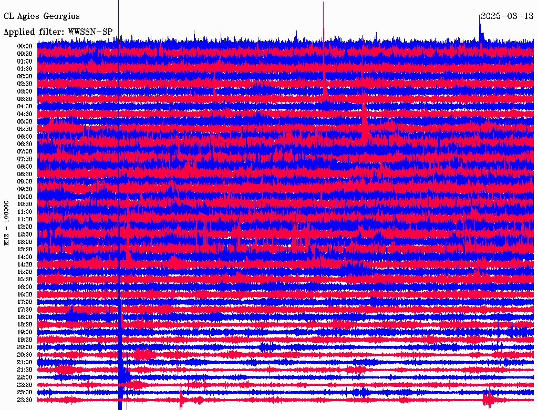Select the 17:00 time row label

[25, 302]
